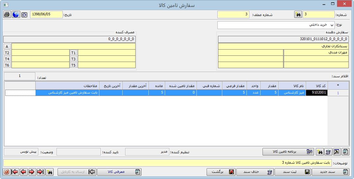Click the شماره فنی column header
Image resolution: width=354 pixels, height=179 pixels.
click(209, 86)
